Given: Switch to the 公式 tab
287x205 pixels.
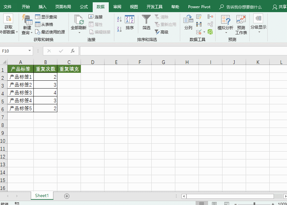Looking at the screenshot, I should pyautogui.click(x=84, y=7).
